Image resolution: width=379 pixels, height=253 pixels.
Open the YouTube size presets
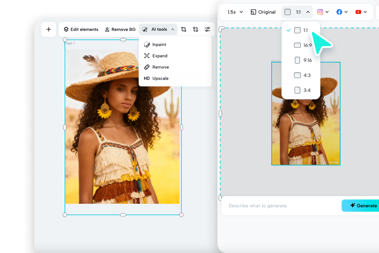tap(361, 12)
